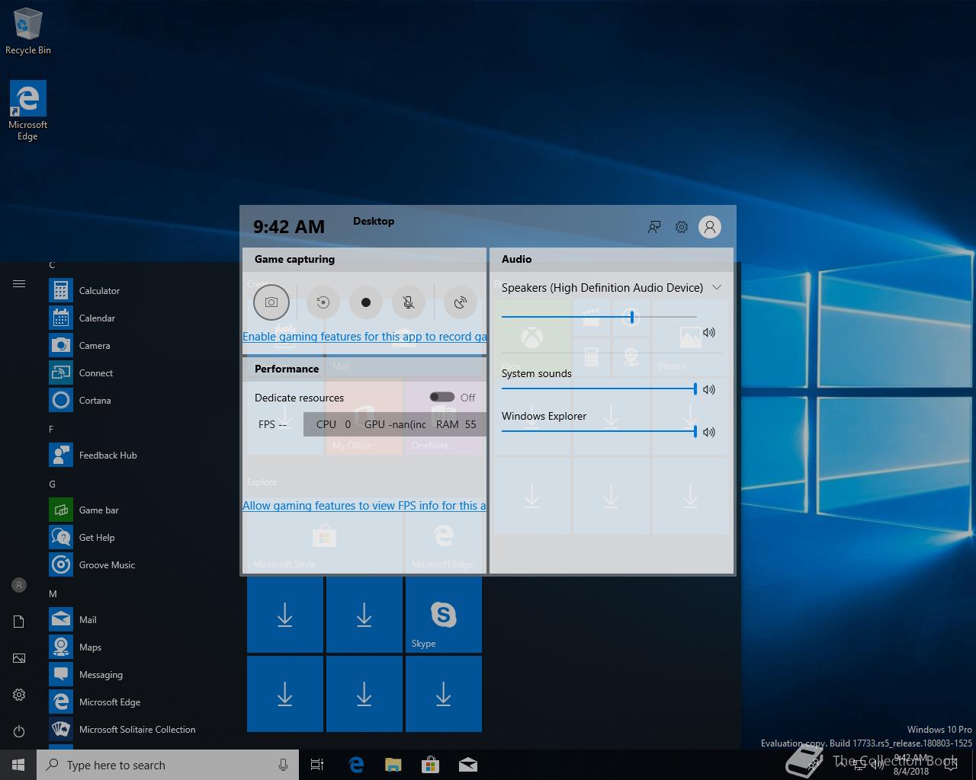Image resolution: width=976 pixels, height=780 pixels.
Task: Adjust the Speakers master volume slider
Action: point(599,317)
